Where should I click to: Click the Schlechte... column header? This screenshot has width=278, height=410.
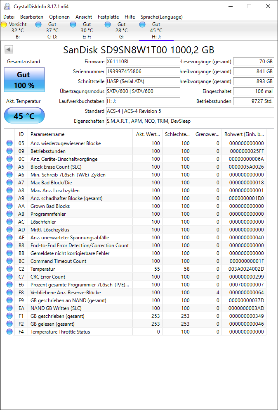[177, 134]
